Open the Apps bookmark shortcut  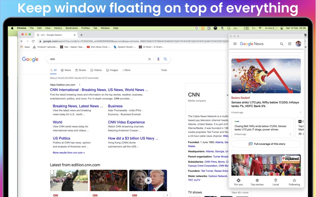(25, 47)
